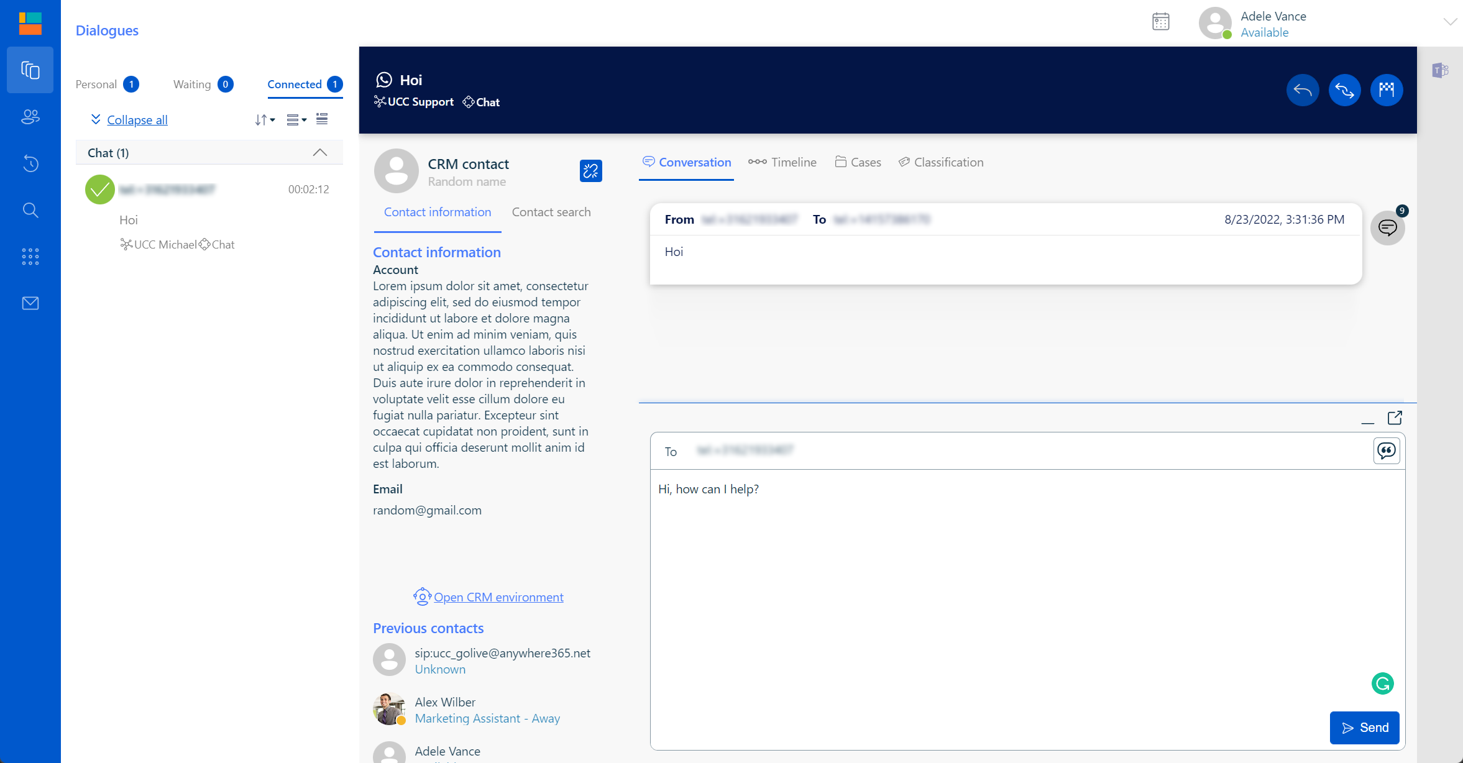Click the unlink CRM contact icon
The width and height of the screenshot is (1463, 763).
pyautogui.click(x=590, y=171)
